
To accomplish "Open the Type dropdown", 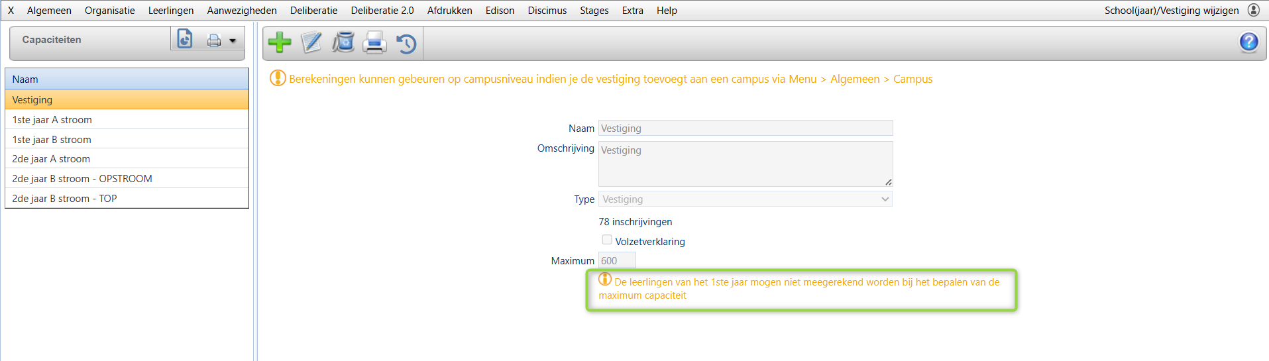I will tap(745, 199).
